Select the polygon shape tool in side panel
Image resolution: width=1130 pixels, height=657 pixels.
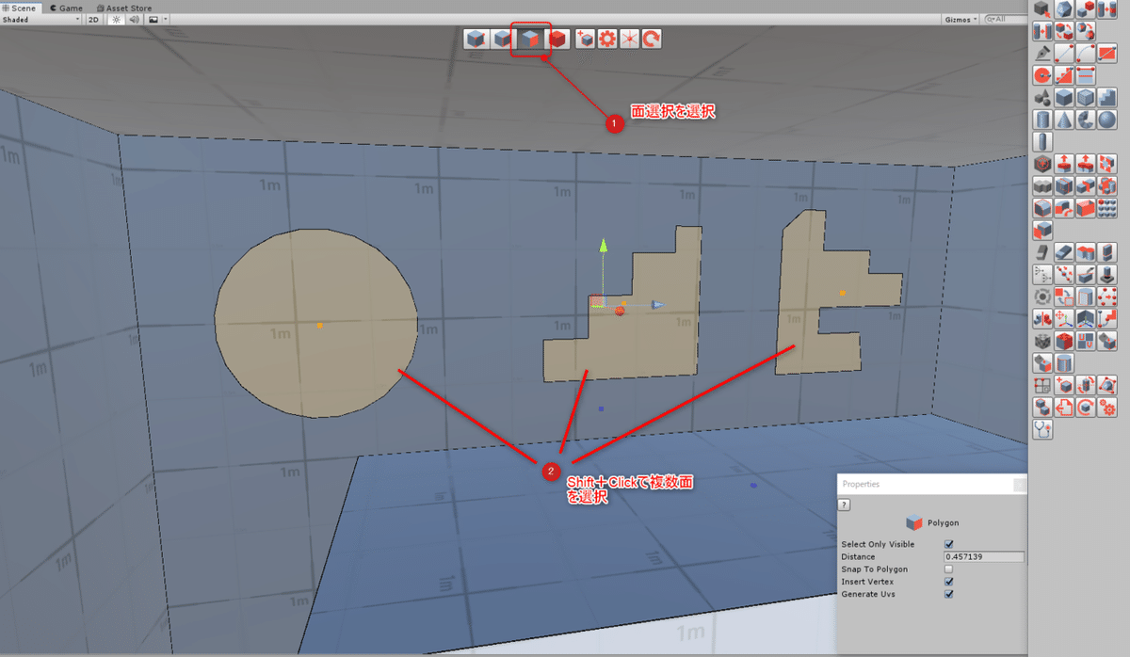[x=1062, y=8]
